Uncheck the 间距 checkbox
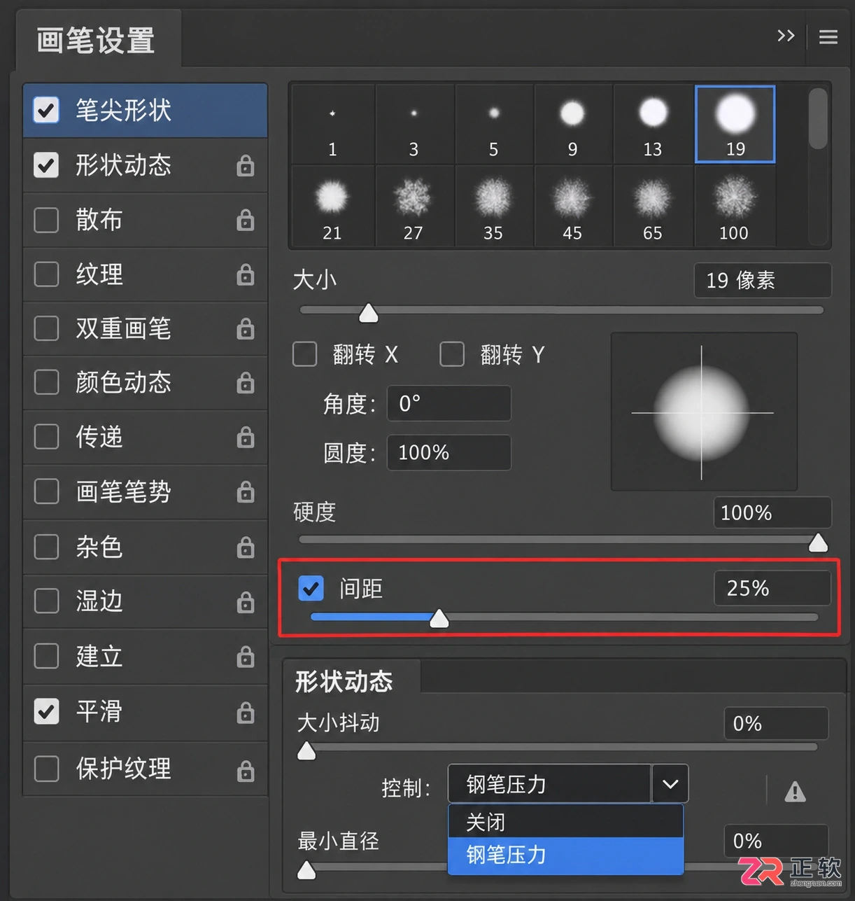This screenshot has width=855, height=901. click(311, 588)
